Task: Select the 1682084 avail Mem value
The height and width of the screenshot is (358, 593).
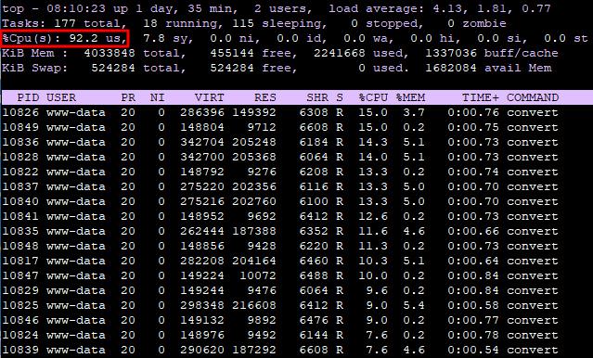Action: pyautogui.click(x=488, y=68)
